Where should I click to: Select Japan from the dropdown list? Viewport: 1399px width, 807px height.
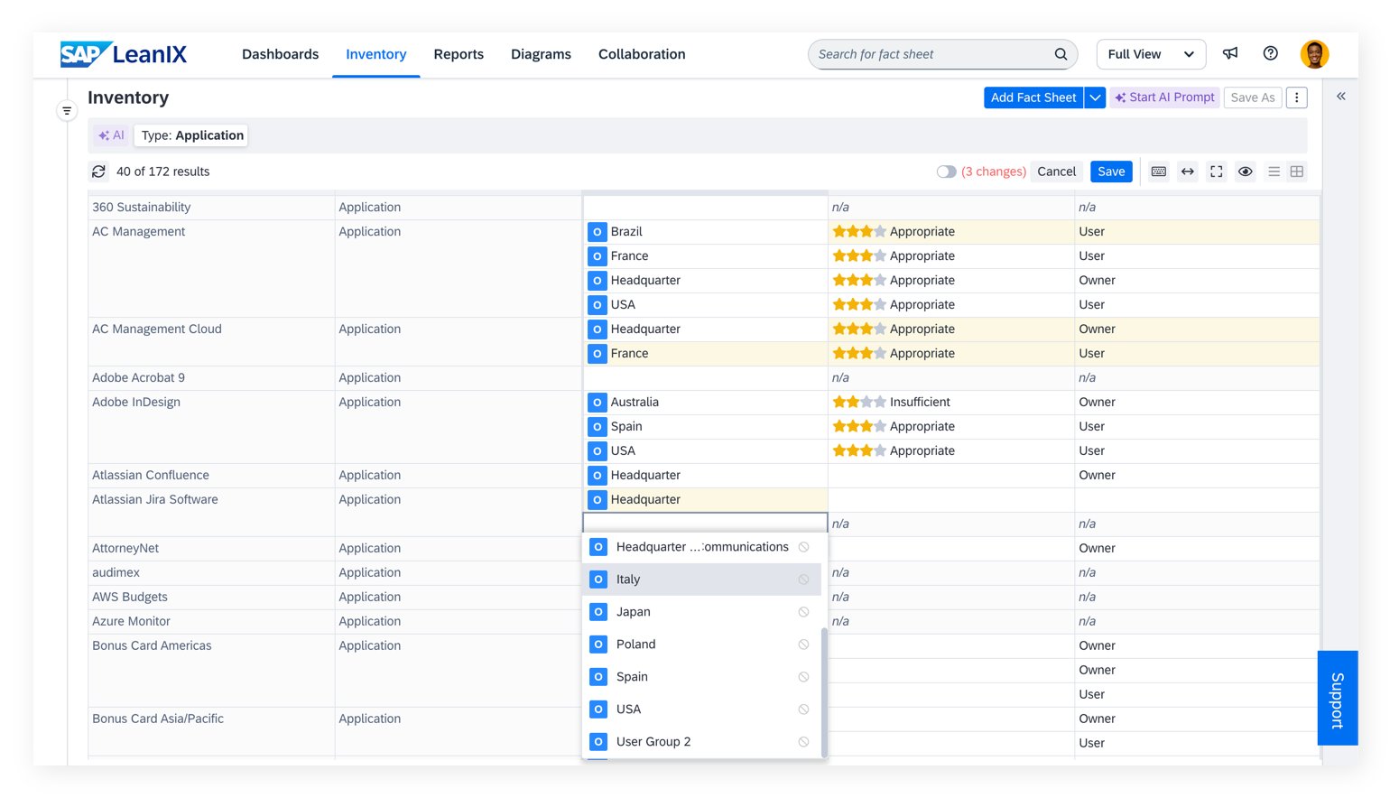point(702,612)
